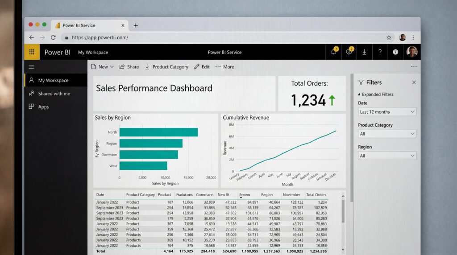457x255 pixels.
Task: Open the app launcher waffle icon
Action: pyautogui.click(x=32, y=52)
